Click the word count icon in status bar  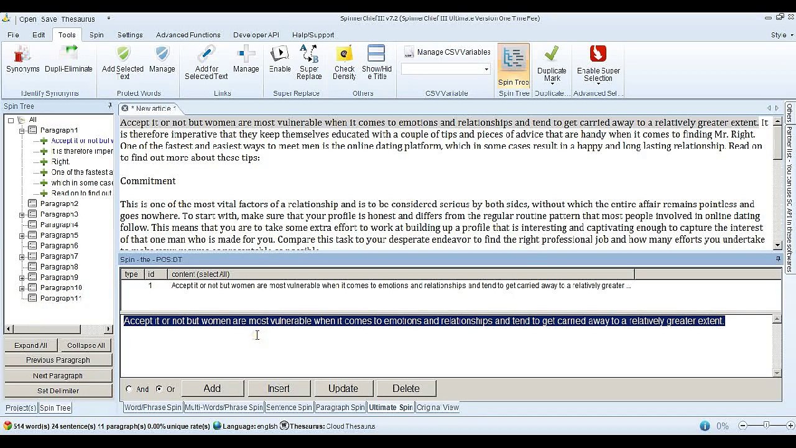[x=7, y=426]
